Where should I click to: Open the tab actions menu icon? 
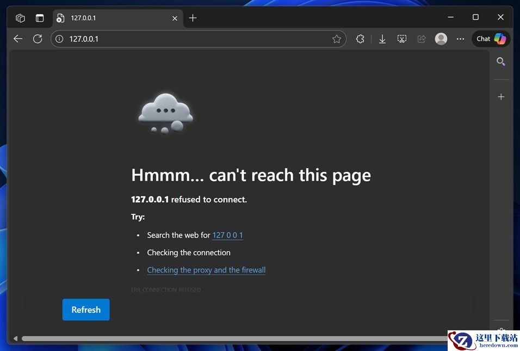click(x=40, y=18)
